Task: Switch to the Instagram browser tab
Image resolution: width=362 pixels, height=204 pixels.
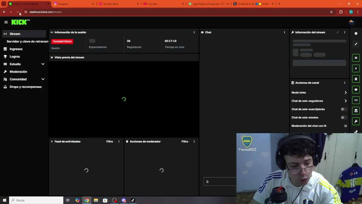Action: point(74,4)
